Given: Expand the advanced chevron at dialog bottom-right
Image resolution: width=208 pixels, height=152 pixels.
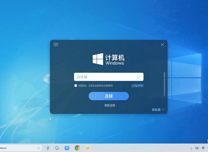Looking at the screenshot, I should pos(163,109).
